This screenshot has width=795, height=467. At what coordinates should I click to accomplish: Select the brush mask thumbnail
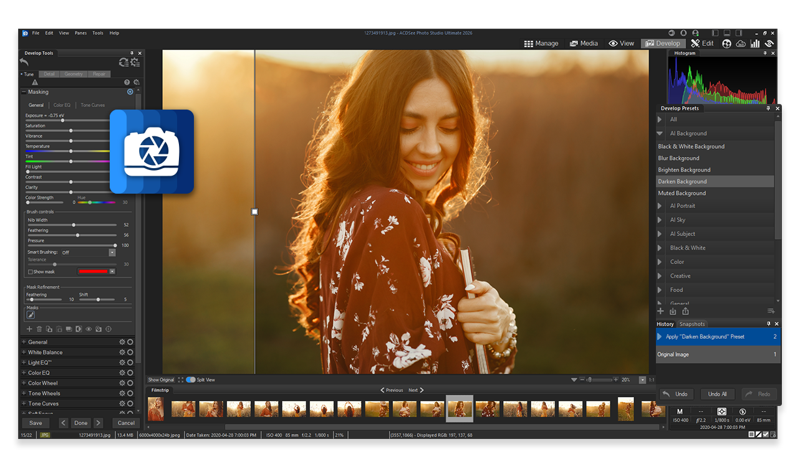[x=31, y=315]
